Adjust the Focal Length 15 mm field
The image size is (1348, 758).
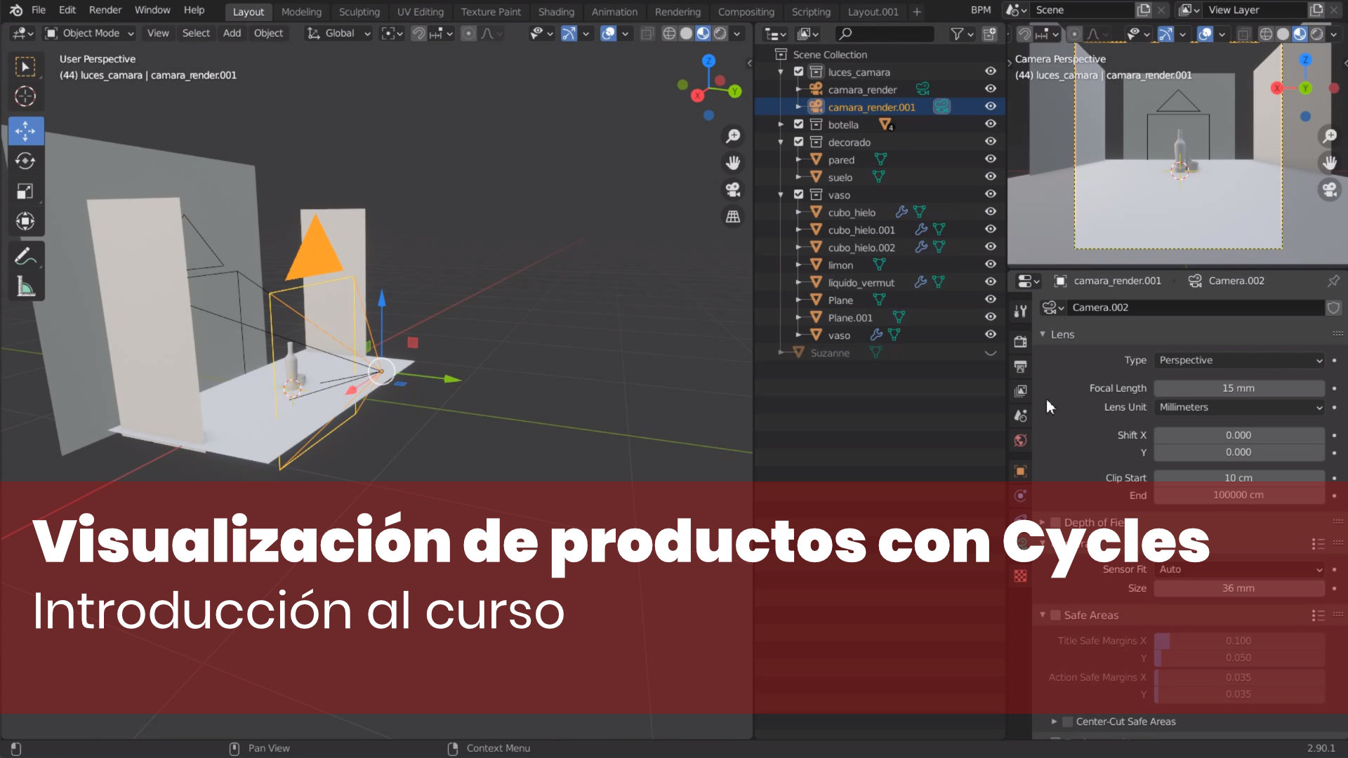point(1239,388)
